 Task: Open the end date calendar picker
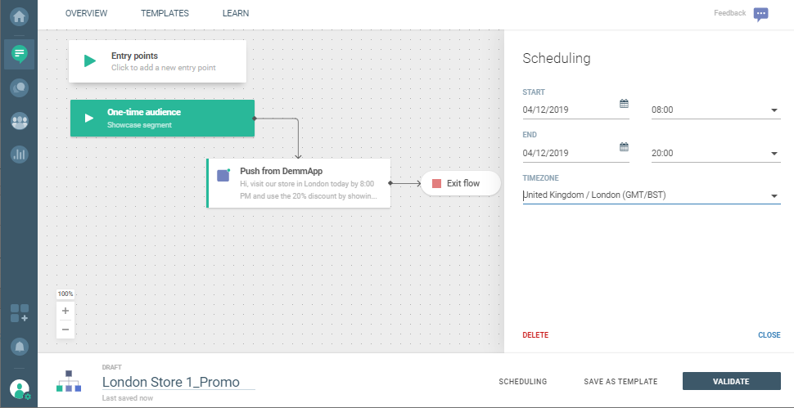pyautogui.click(x=624, y=147)
